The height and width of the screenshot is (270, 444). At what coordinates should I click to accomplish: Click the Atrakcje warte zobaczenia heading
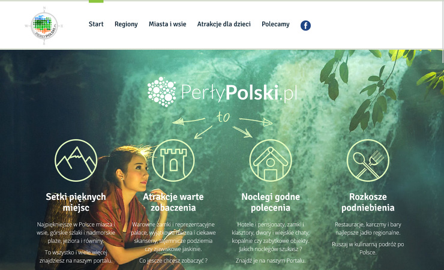[173, 202]
